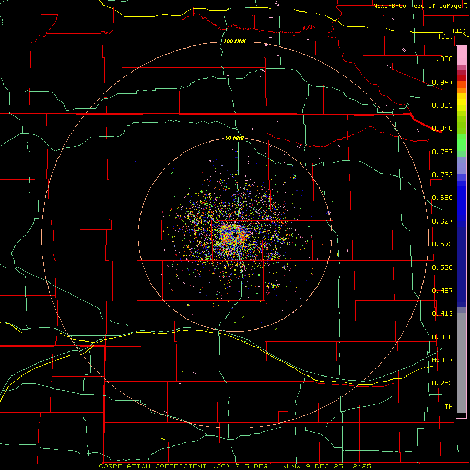This screenshot has width=470, height=470.
Task: Click the 0.573 legend value
Action: coord(442,244)
